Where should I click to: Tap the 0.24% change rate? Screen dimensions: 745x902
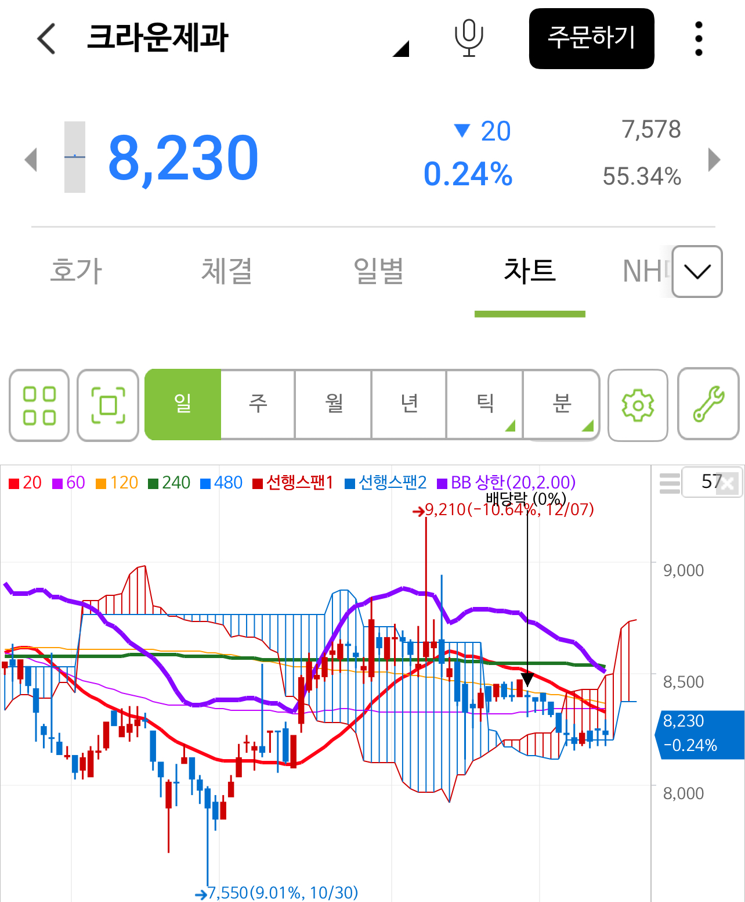pos(468,174)
